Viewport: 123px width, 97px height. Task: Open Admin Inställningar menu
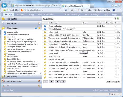(x=73, y=14)
